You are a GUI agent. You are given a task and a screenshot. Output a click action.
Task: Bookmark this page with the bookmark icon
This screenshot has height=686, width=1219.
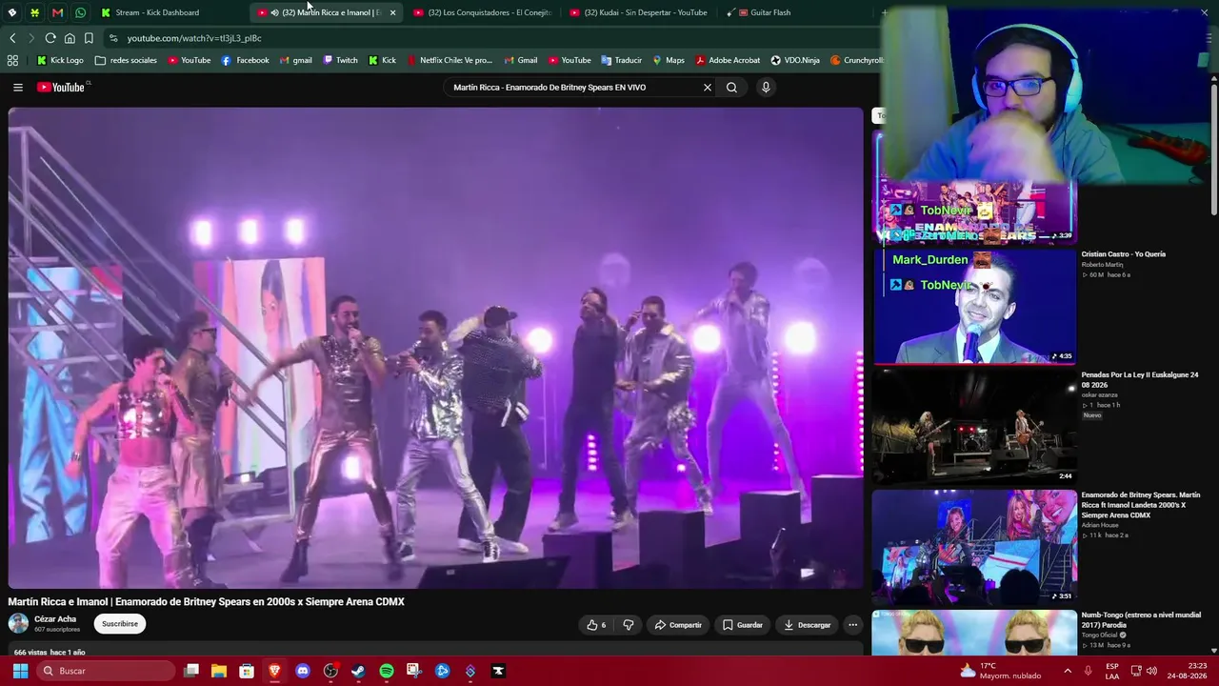pyautogui.click(x=89, y=38)
